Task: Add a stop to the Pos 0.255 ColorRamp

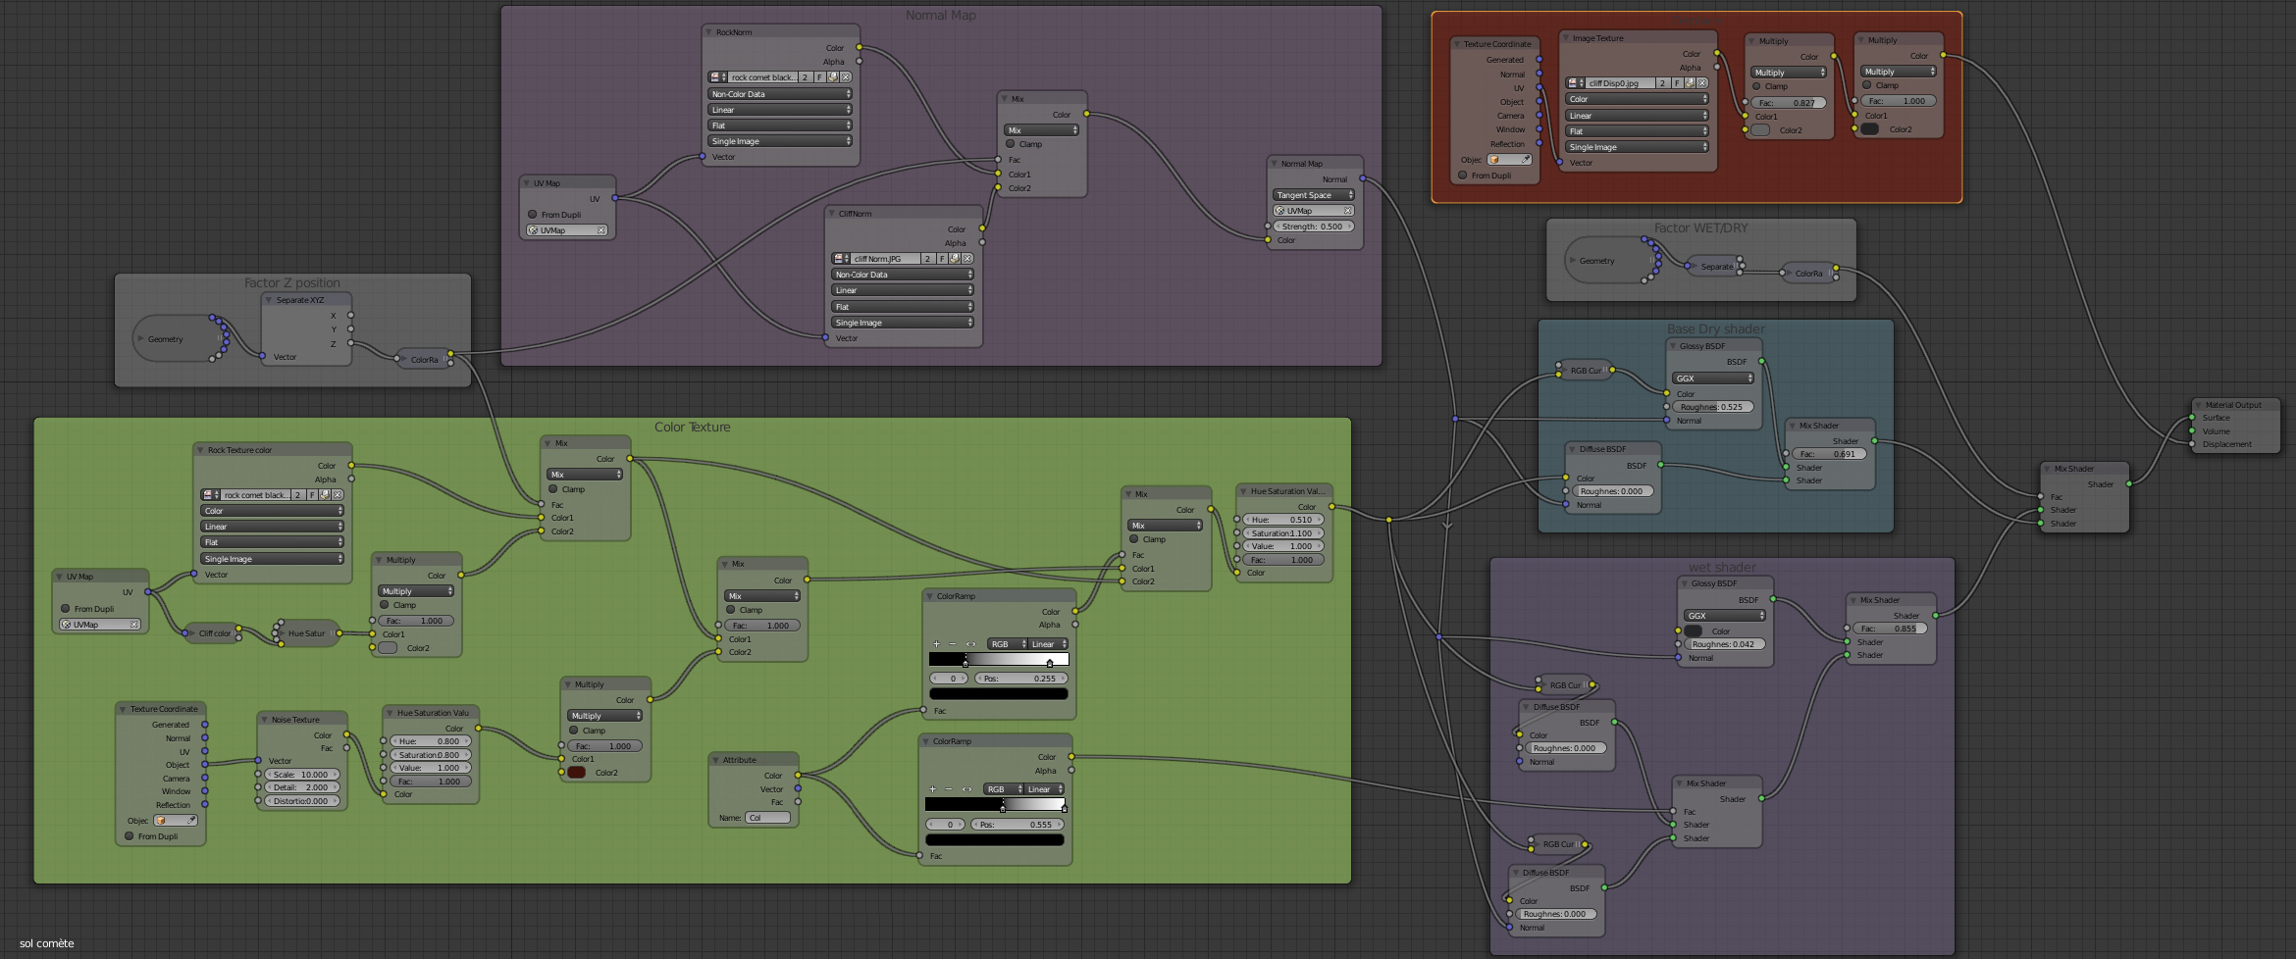Action: click(x=936, y=644)
